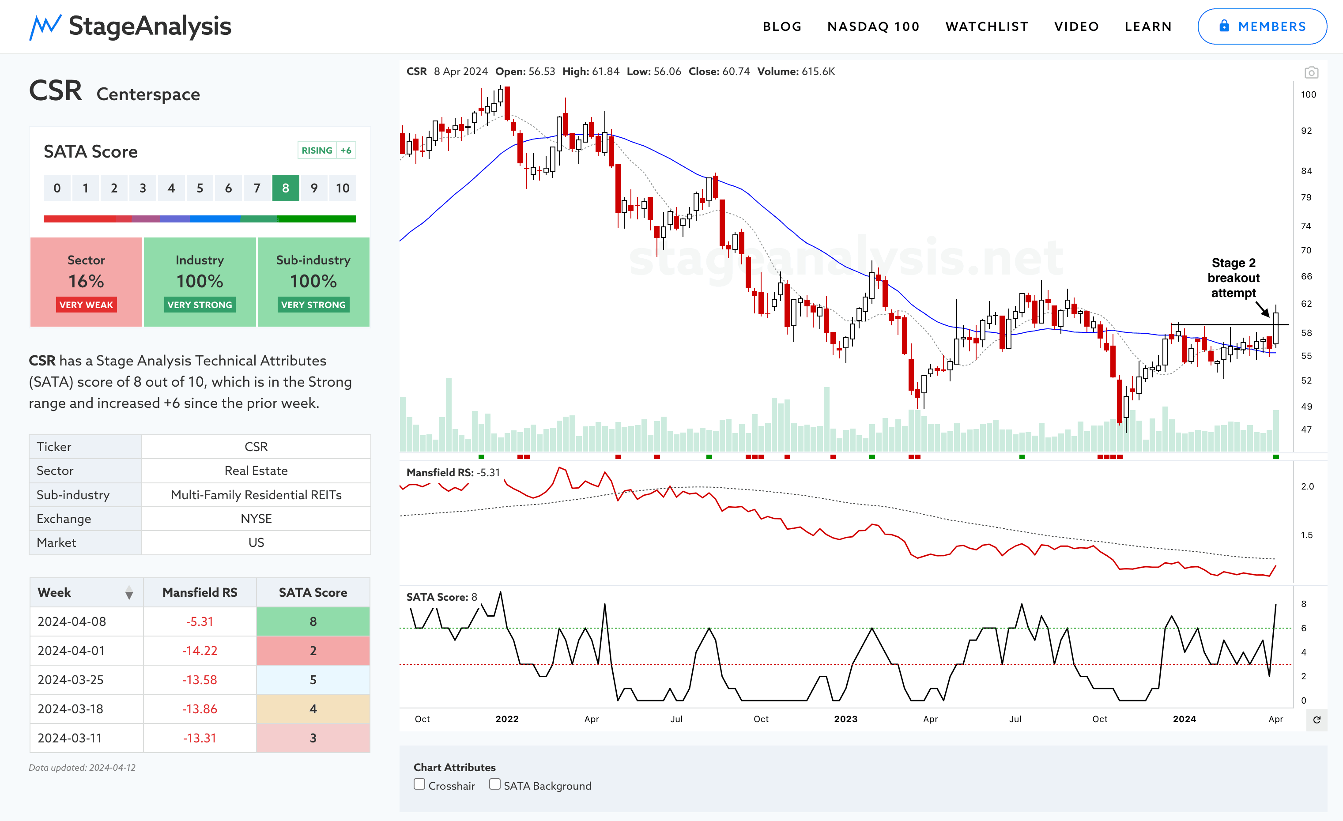Click the 2024-03-18 week cell

(x=87, y=709)
